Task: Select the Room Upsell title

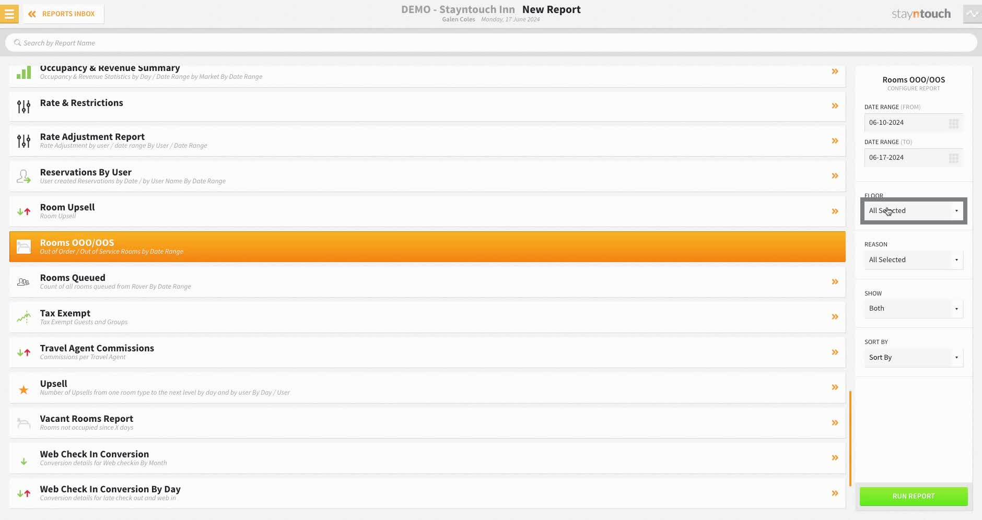Action: coord(67,207)
